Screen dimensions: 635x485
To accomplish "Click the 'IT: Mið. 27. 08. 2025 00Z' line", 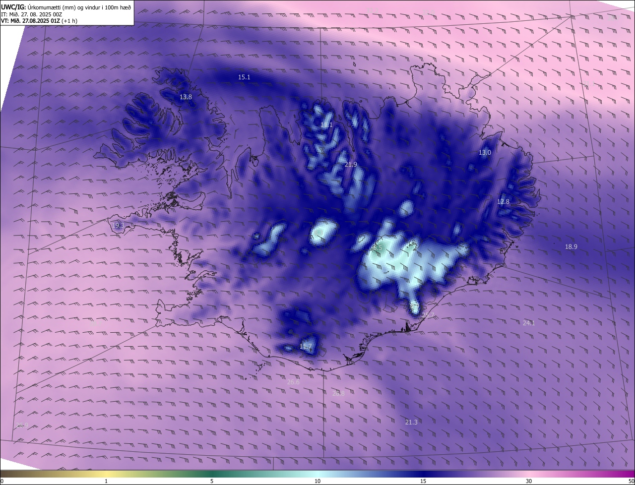I will pos(31,14).
